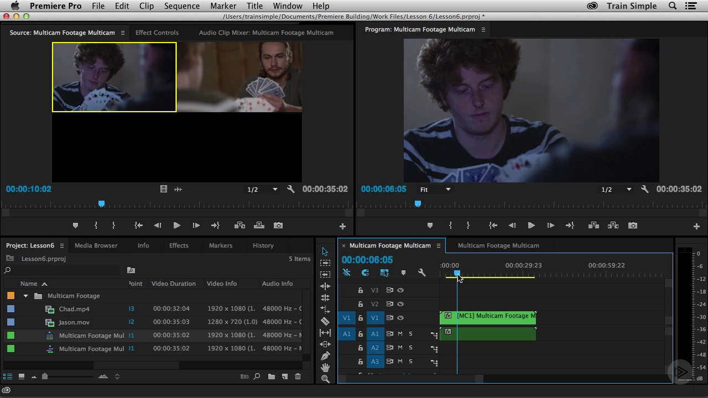Image resolution: width=708 pixels, height=398 pixels.
Task: Play the Source Monitor clip
Action: coord(177,226)
